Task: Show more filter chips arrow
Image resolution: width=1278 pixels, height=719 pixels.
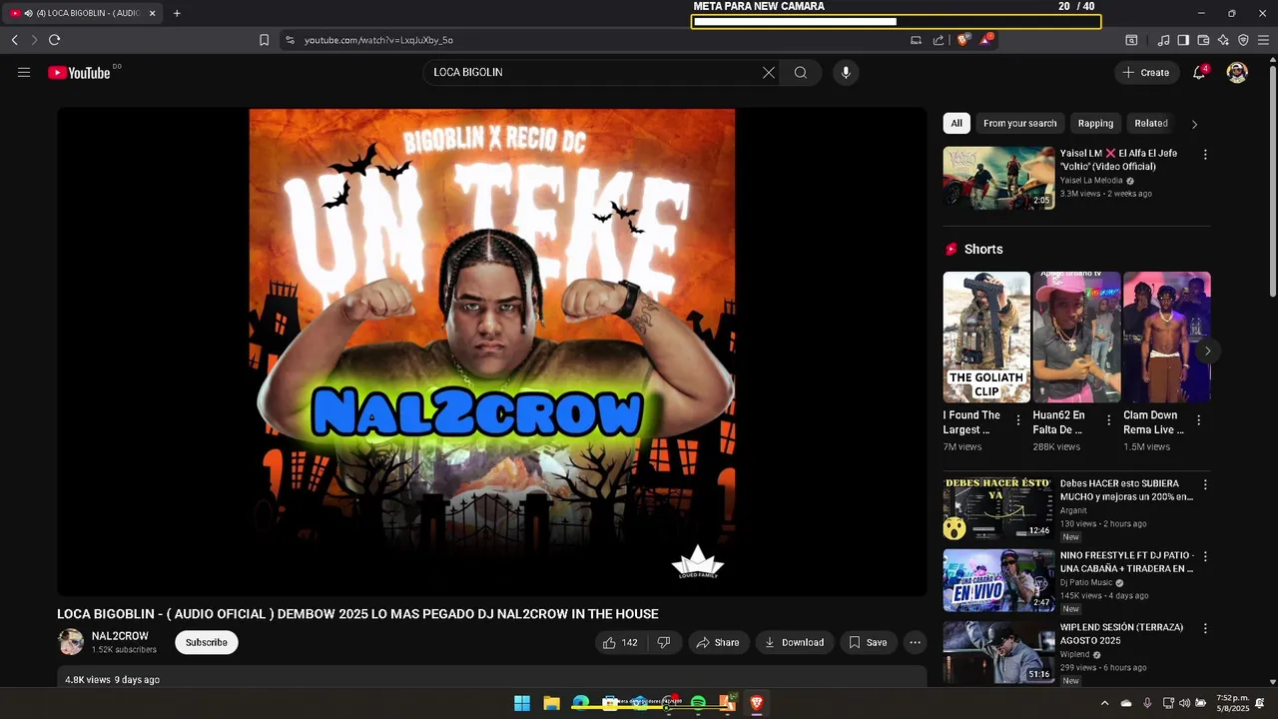Action: click(1194, 124)
